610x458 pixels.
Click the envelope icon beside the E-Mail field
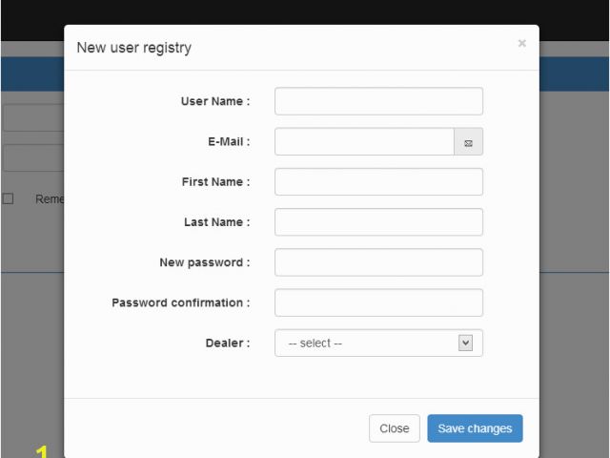click(468, 142)
